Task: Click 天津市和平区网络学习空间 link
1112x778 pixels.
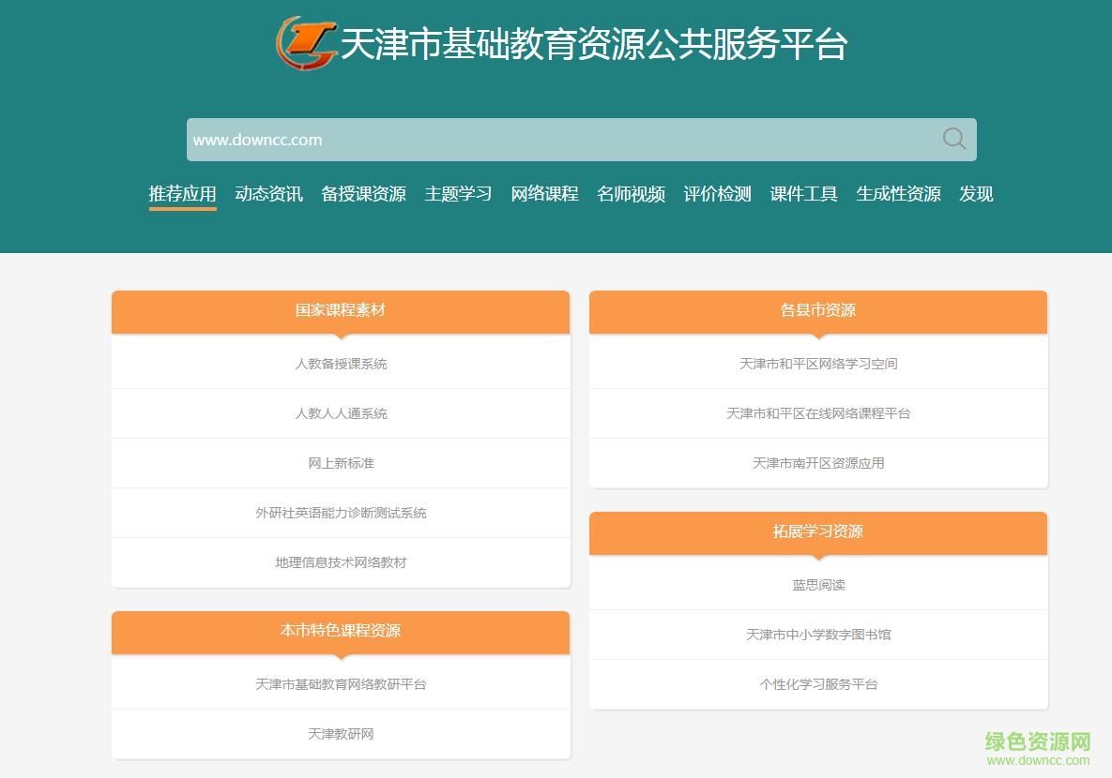Action: coord(817,363)
